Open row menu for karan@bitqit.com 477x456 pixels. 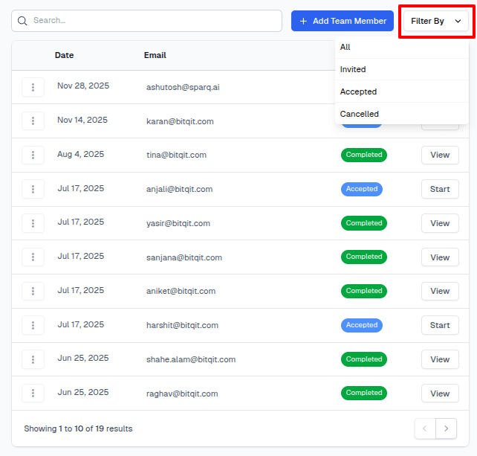33,121
